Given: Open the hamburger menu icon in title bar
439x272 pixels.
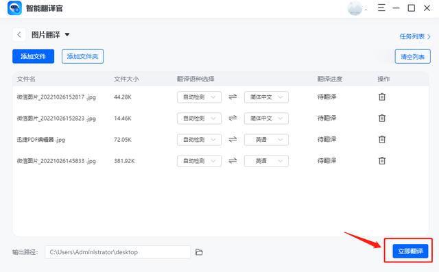Looking at the screenshot, I should (x=381, y=8).
